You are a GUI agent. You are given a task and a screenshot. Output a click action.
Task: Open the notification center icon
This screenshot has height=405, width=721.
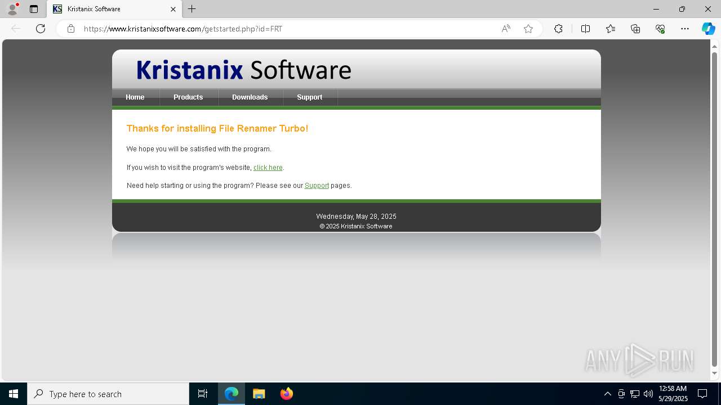702,394
